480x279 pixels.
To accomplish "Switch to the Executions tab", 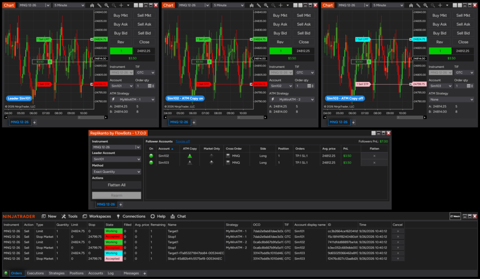I will point(35,273).
